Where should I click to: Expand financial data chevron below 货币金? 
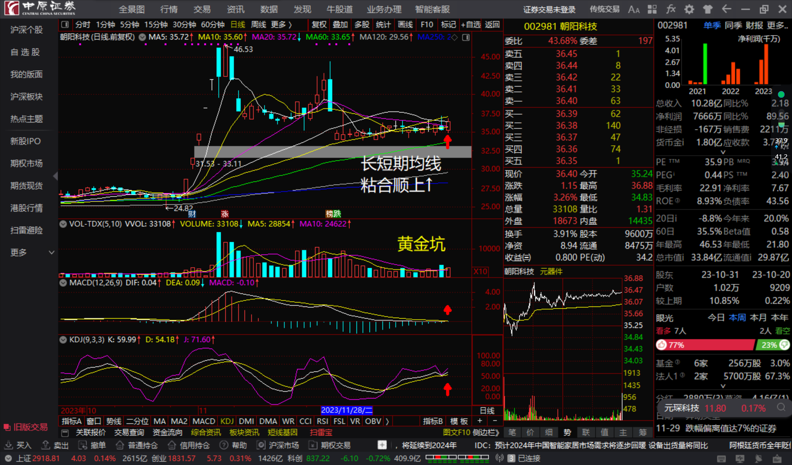[723, 152]
